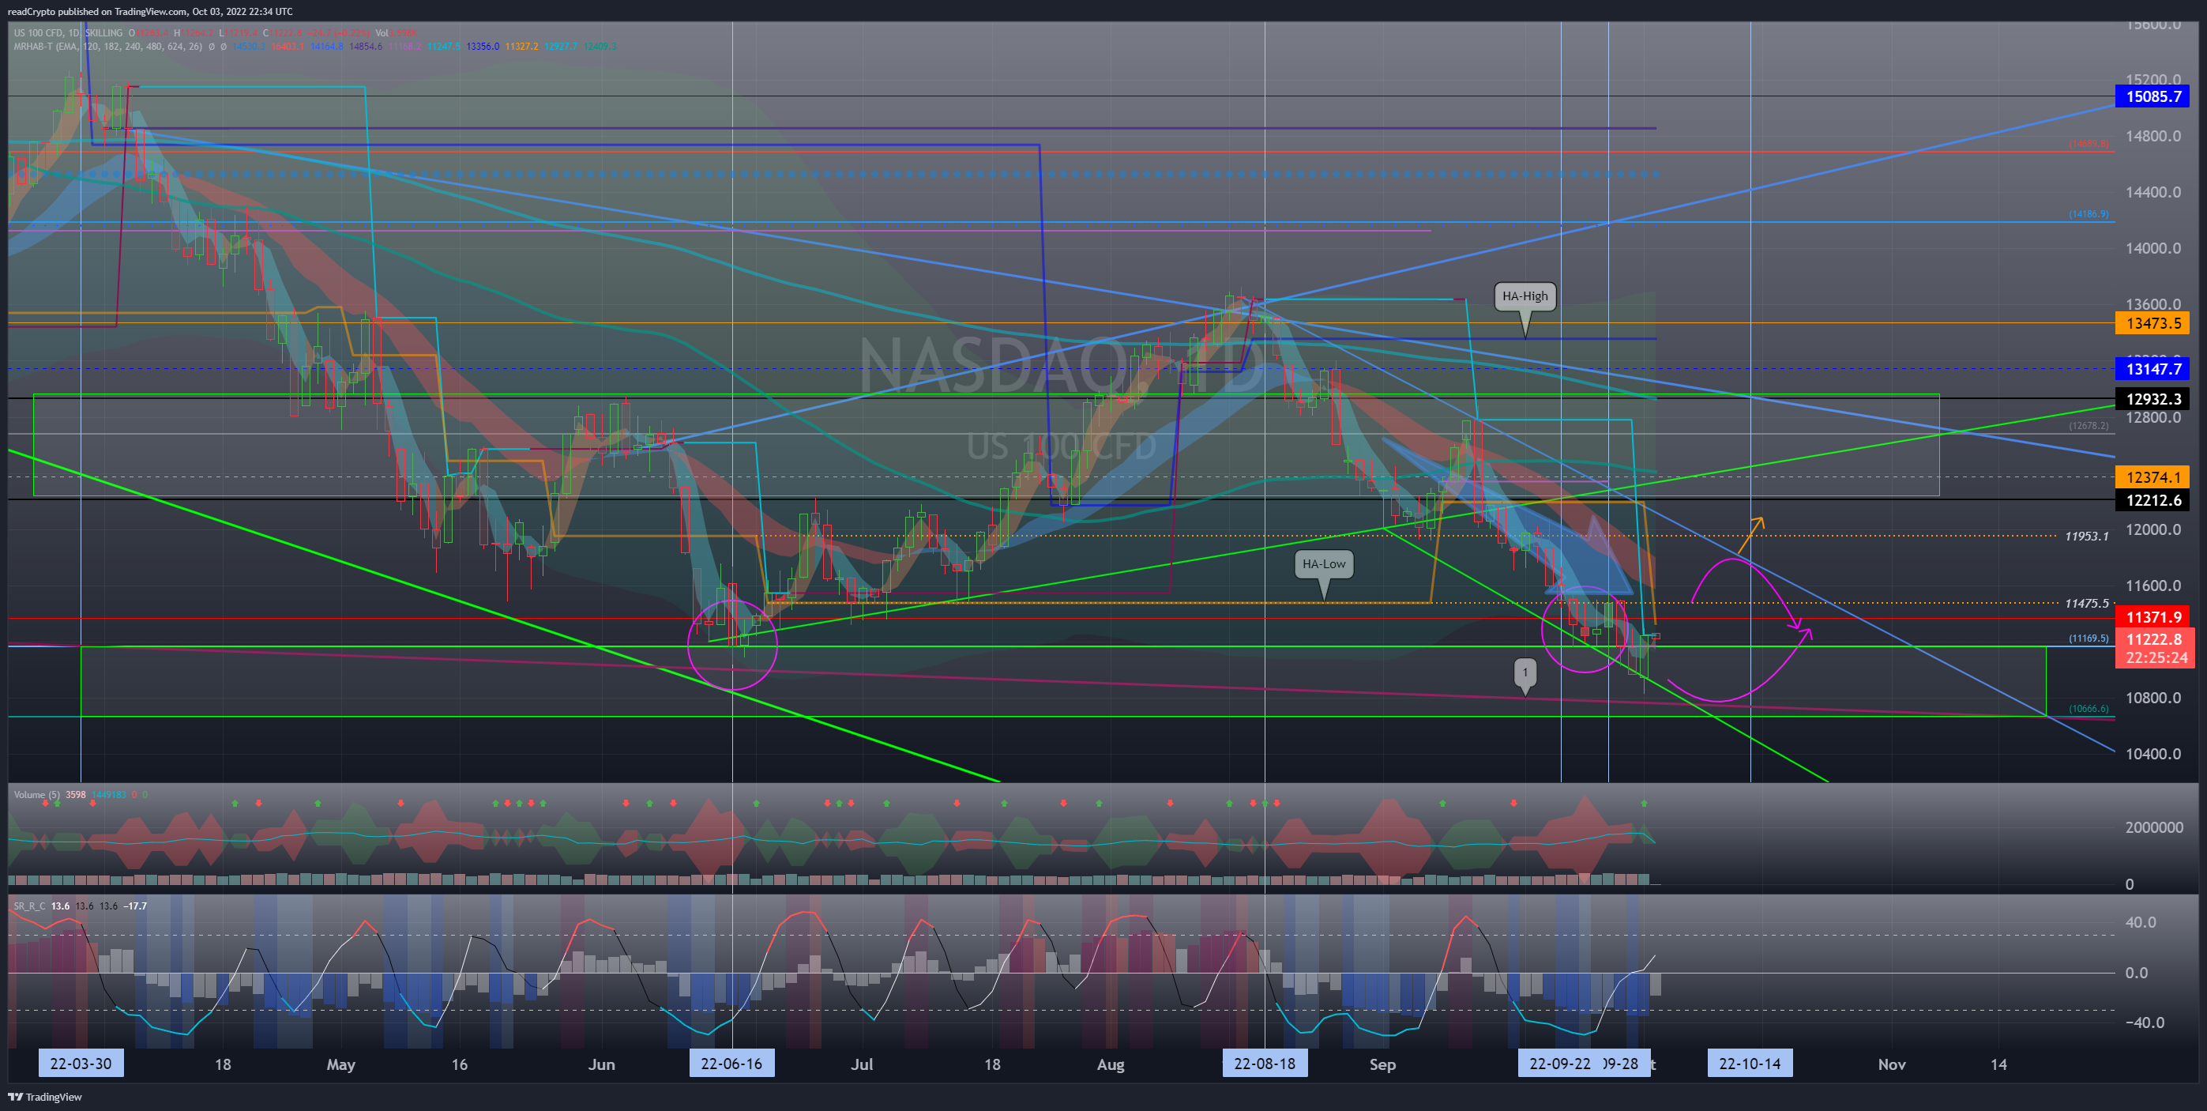Viewport: 2207px width, 1111px height.
Task: Click the 12374.1 orange price label
Action: (2153, 477)
